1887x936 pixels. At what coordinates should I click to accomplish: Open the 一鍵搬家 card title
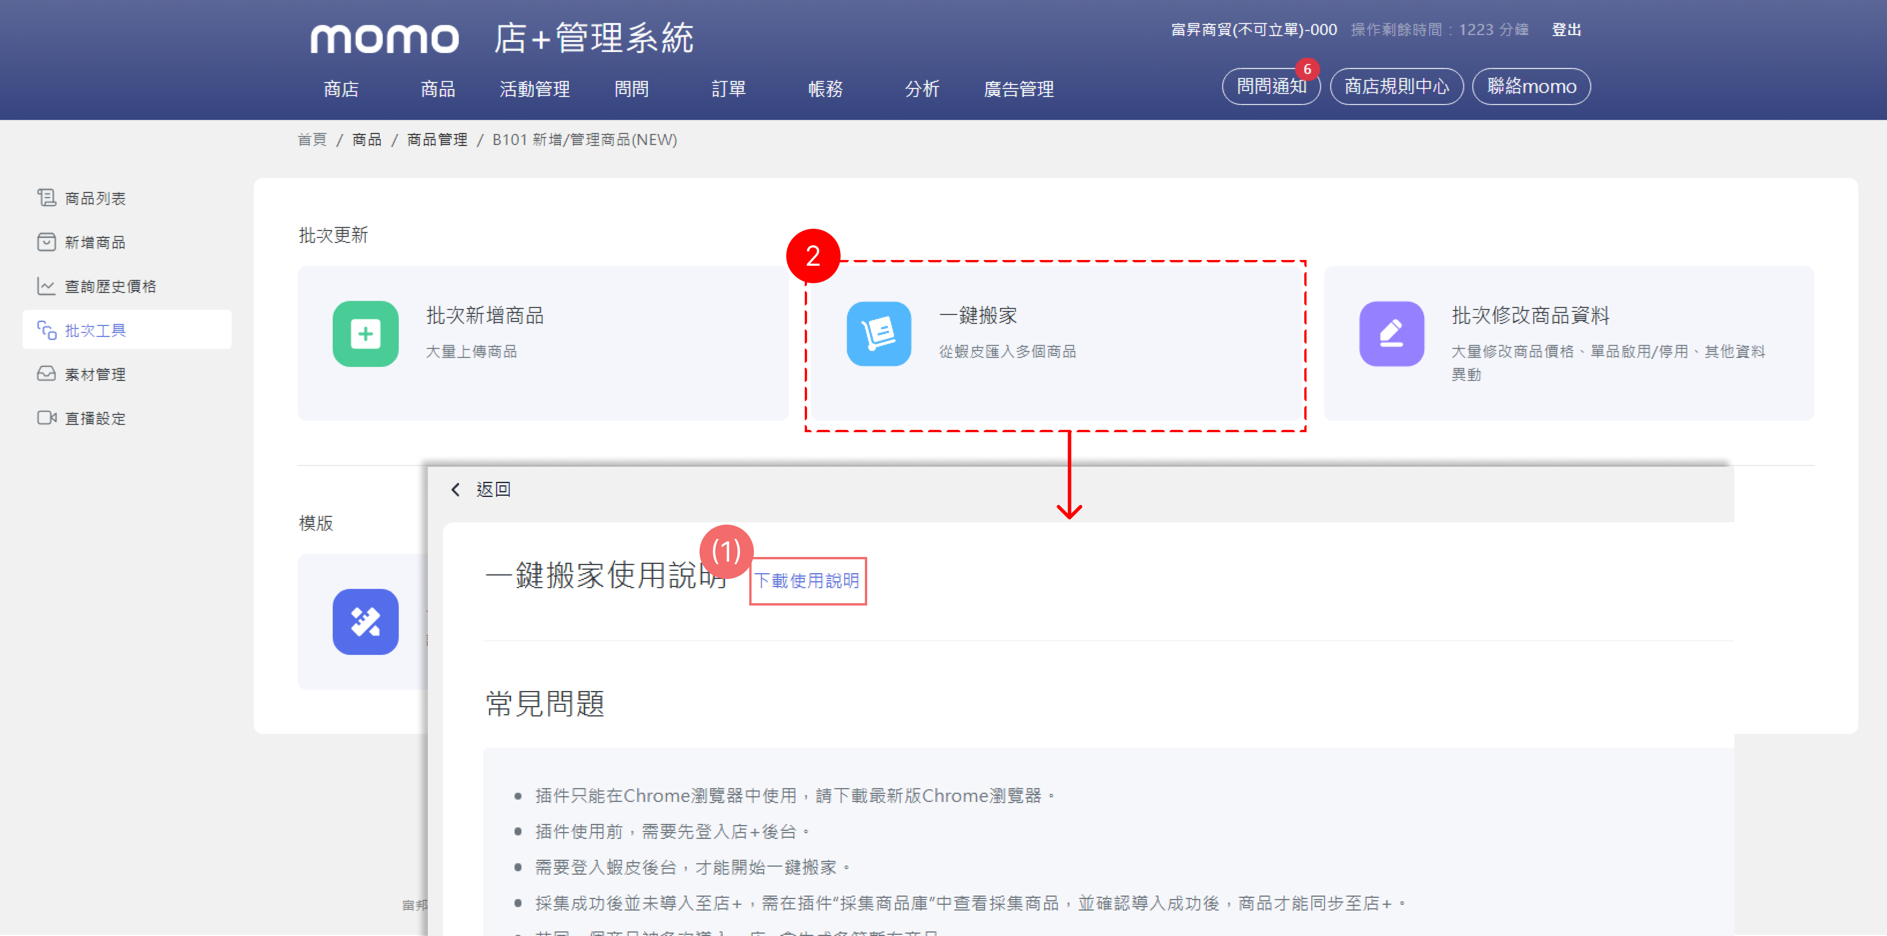pos(979,315)
